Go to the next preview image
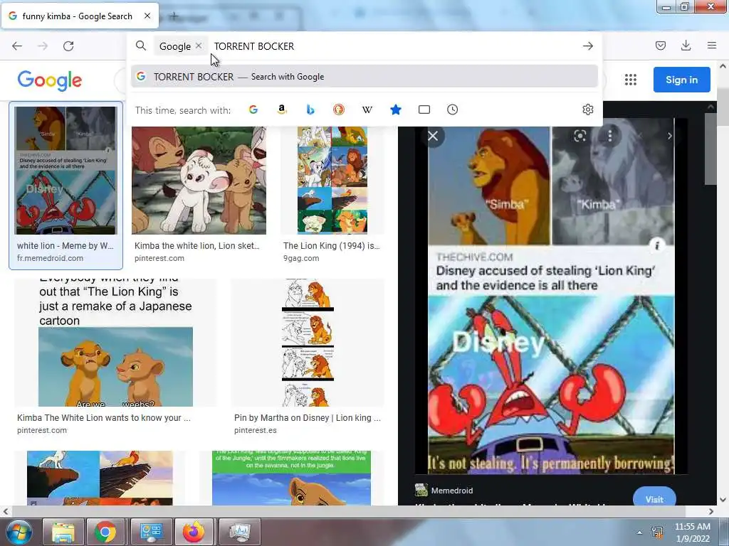This screenshot has width=729, height=546. pos(669,136)
